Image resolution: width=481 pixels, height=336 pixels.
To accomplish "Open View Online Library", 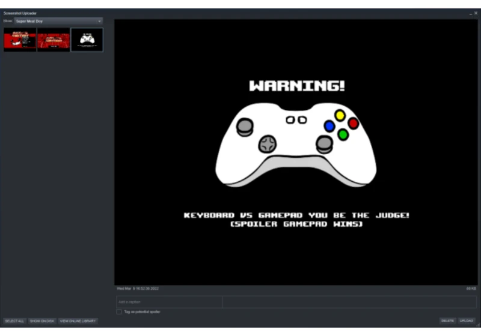I will pyautogui.click(x=78, y=321).
